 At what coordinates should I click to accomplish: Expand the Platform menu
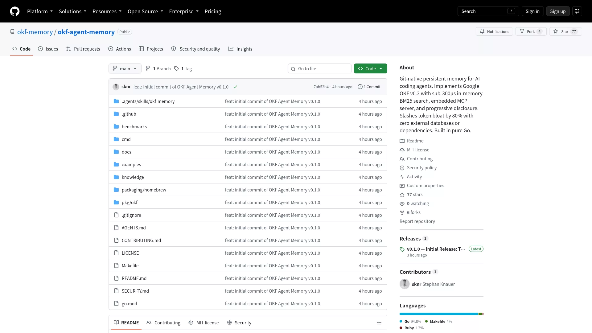(x=40, y=11)
